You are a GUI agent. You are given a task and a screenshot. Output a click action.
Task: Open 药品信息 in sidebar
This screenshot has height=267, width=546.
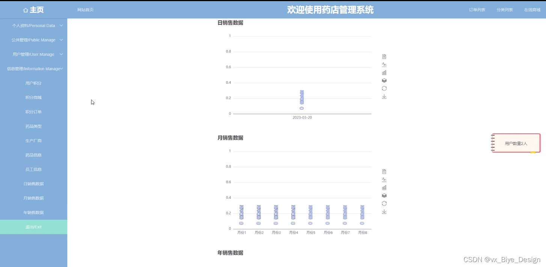click(33, 155)
